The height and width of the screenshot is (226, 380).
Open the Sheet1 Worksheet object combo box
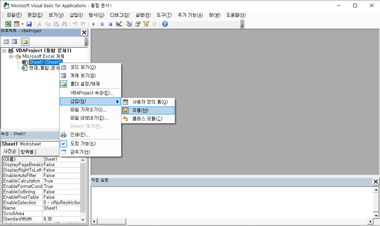click(x=30, y=144)
